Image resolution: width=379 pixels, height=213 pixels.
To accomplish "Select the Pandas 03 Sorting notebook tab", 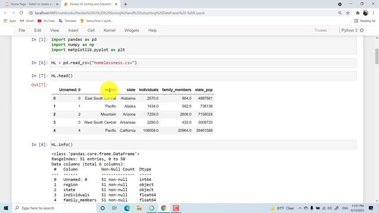I will [90, 4].
